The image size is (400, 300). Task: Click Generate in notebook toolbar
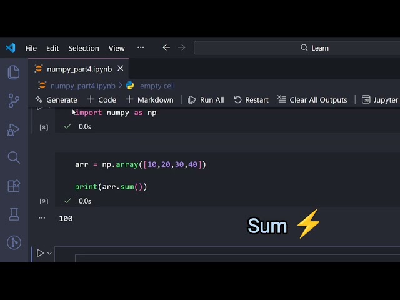tap(56, 100)
